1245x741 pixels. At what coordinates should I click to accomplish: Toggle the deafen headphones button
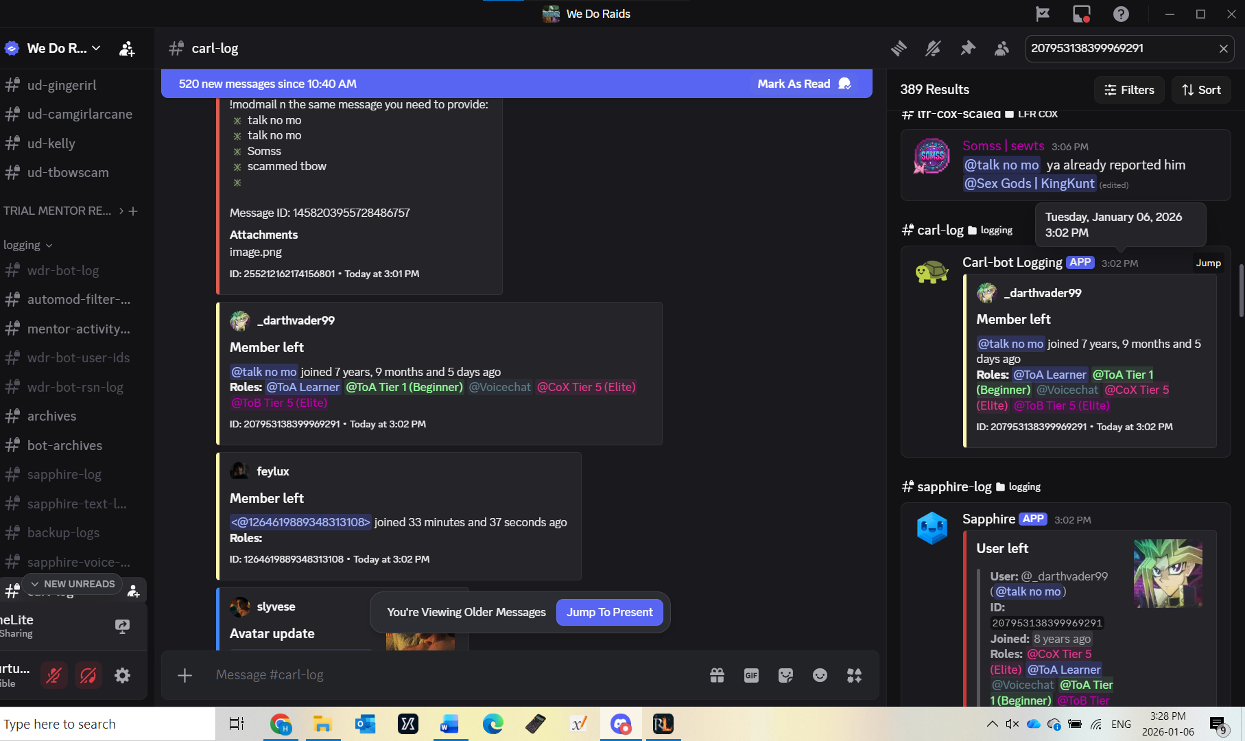pyautogui.click(x=88, y=676)
